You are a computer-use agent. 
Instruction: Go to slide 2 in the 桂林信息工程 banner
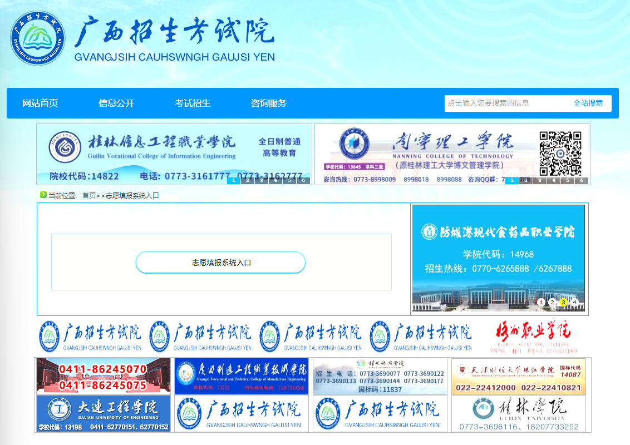(248, 180)
